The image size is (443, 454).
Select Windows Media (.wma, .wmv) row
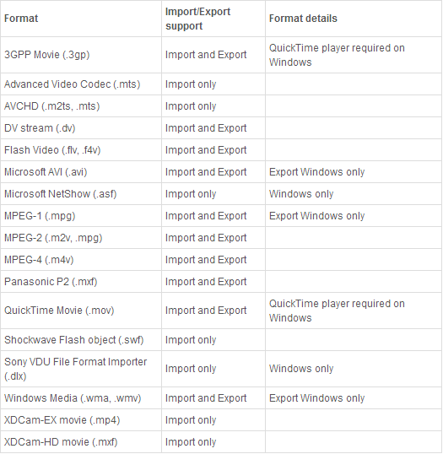tap(221, 398)
